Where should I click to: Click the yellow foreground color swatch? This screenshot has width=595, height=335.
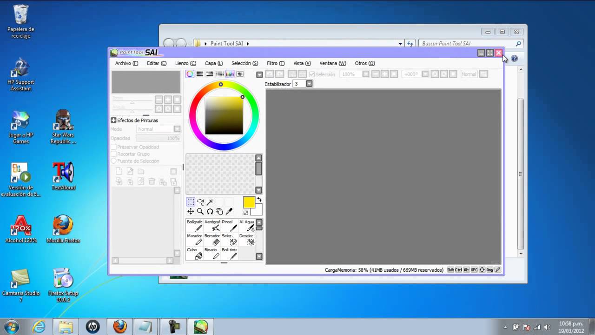(249, 202)
